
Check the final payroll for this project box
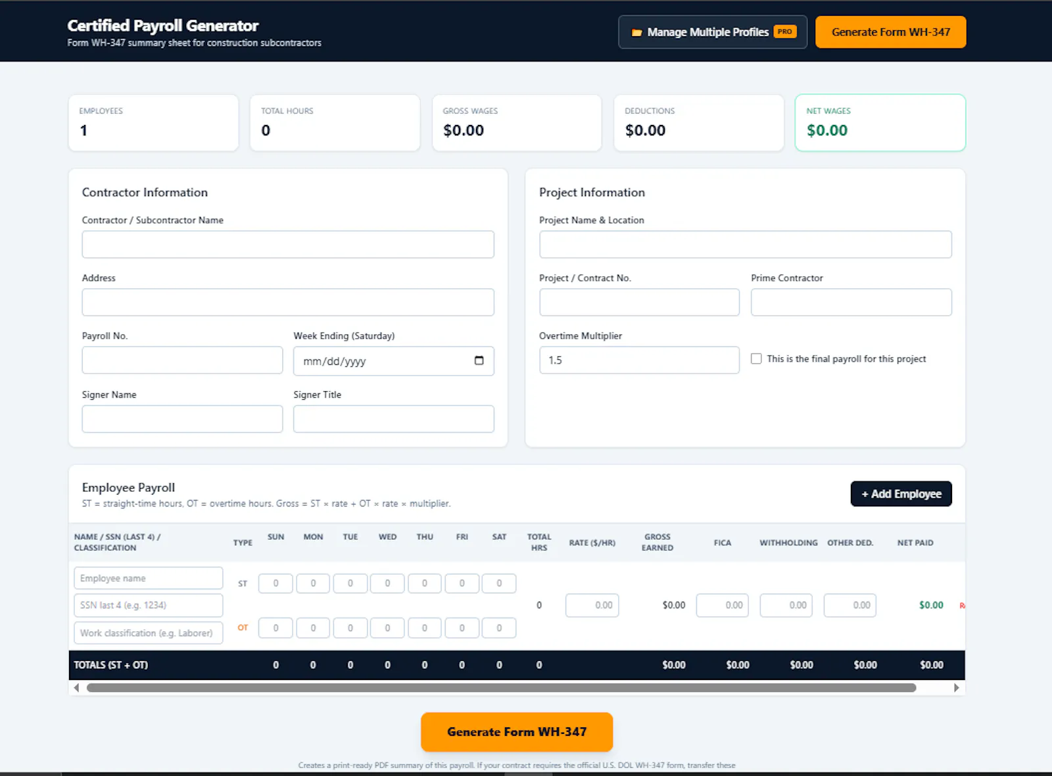click(x=756, y=359)
